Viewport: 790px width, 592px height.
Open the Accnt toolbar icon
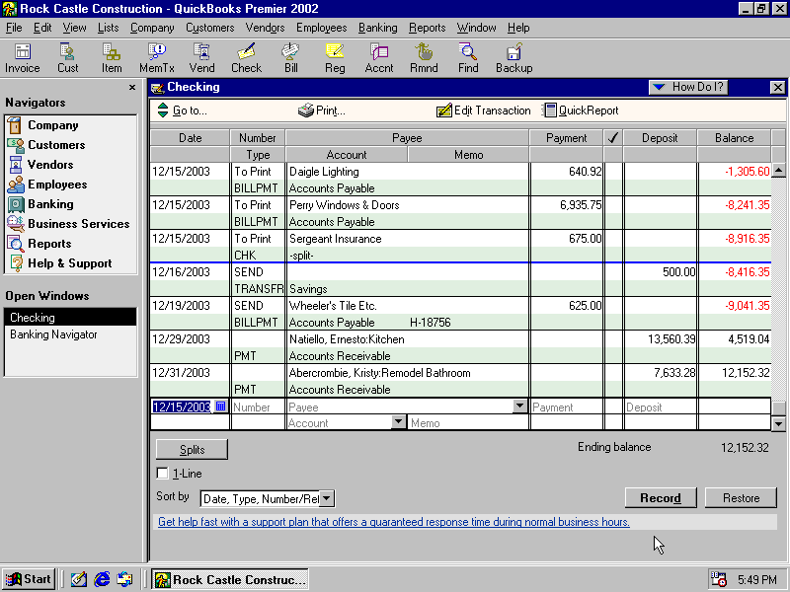pyautogui.click(x=379, y=58)
